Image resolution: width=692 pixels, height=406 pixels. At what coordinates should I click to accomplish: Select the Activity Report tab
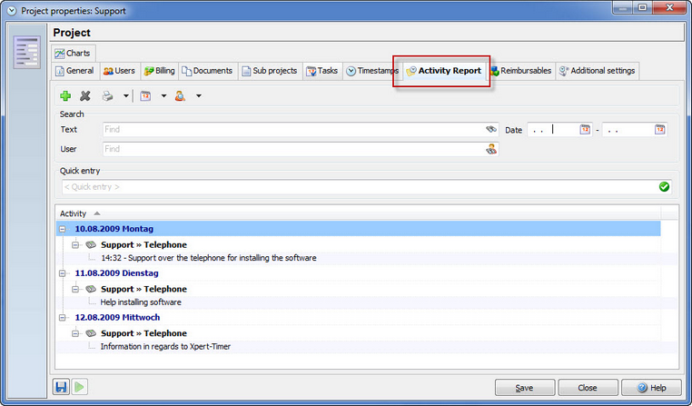tap(444, 71)
